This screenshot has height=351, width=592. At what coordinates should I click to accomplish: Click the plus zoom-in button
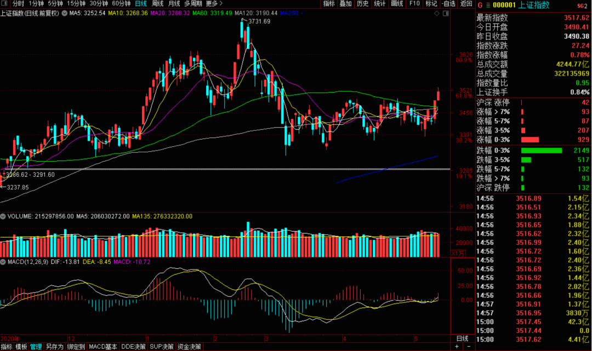pos(457,347)
